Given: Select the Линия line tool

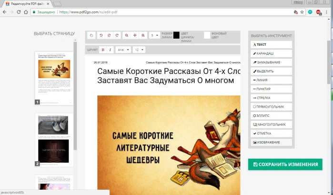Looking at the screenshot, I should click(x=272, y=80).
